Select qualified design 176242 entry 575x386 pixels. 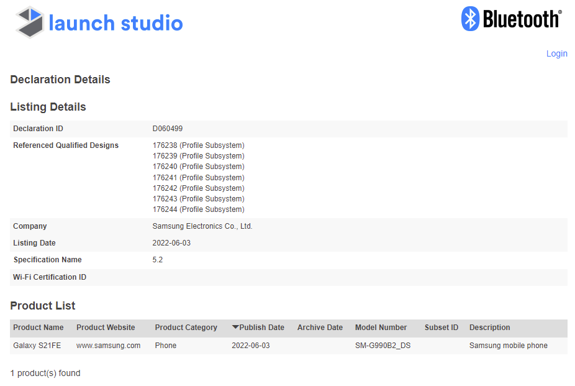tap(198, 188)
